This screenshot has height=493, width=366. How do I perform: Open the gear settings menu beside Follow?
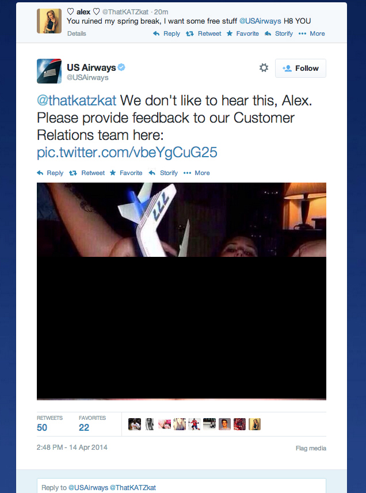[264, 67]
